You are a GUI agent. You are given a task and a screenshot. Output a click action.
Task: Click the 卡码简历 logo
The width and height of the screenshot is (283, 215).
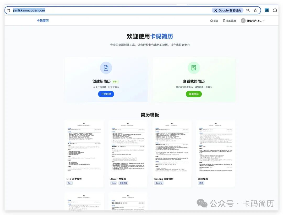(x=43, y=21)
